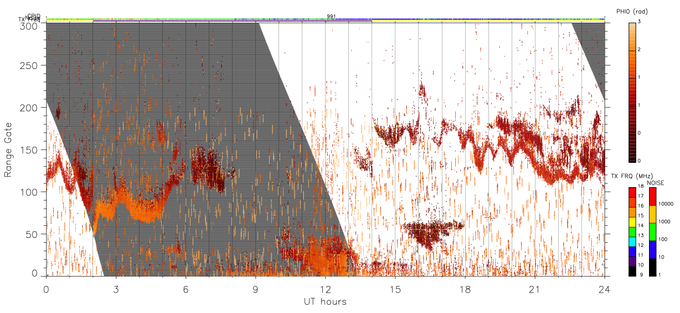
Task: Click the green TX FRQ swatch for 13–14 MHz
Action: (x=632, y=231)
